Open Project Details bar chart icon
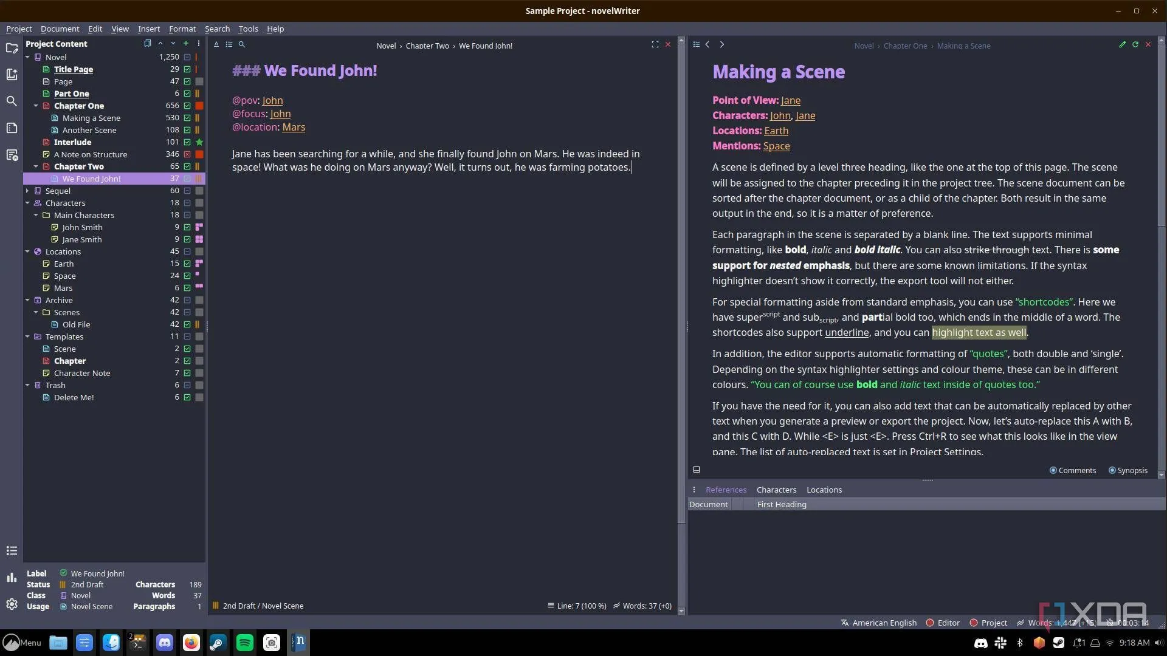Viewport: 1167px width, 656px height. pyautogui.click(x=12, y=578)
